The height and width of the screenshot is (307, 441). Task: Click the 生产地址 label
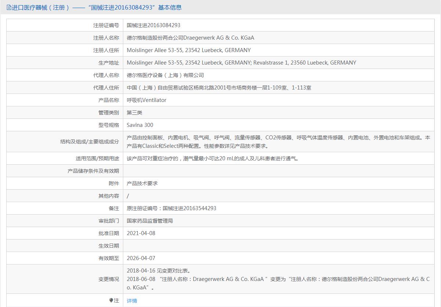pos(109,63)
